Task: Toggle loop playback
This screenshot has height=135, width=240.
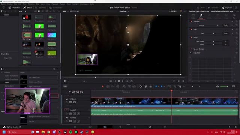Action: [x=132, y=81]
